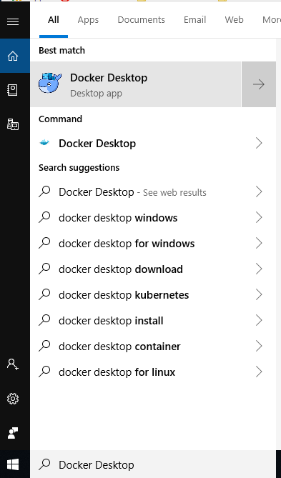This screenshot has height=478, width=281.
Task: Click the Windows Start button
Action: [13, 464]
